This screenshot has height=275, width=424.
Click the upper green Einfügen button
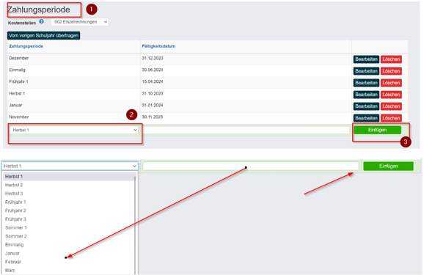pyautogui.click(x=377, y=130)
